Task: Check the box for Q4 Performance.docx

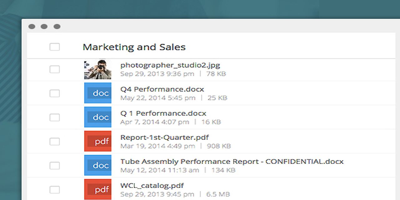Action: click(x=55, y=93)
